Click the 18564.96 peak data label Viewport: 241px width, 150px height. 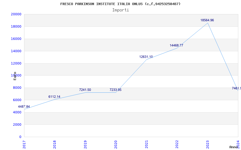point(207,20)
